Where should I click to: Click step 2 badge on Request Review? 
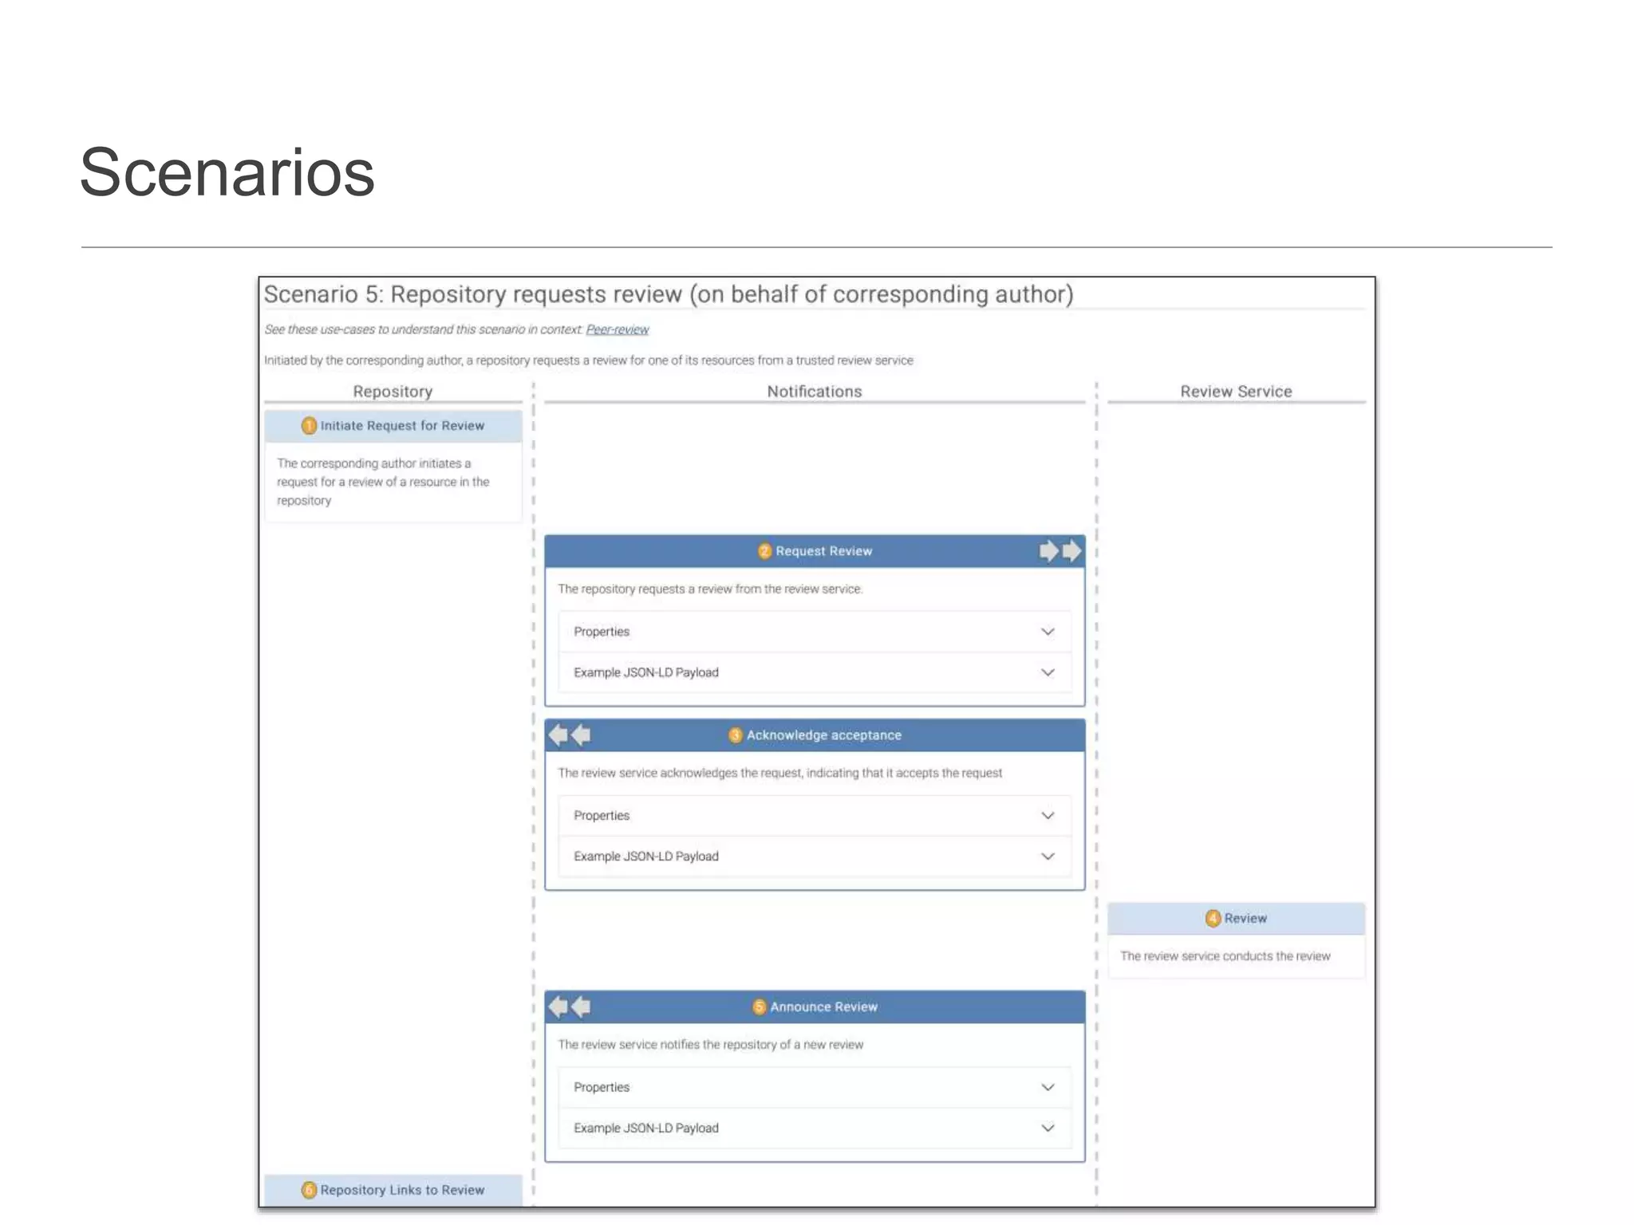[764, 551]
